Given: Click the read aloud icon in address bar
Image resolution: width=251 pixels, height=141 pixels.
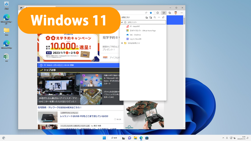Looking at the screenshot, I should pos(146,13).
